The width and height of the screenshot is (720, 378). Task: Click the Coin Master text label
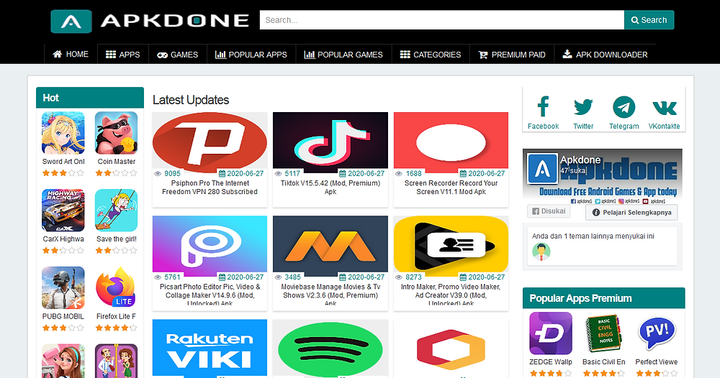pyautogui.click(x=116, y=162)
